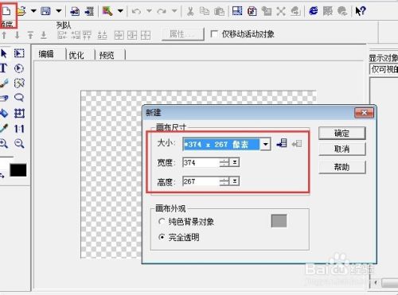The width and height of the screenshot is (398, 295).
Task: Click the Cut scissors icon
Action: pyautogui.click(x=190, y=11)
